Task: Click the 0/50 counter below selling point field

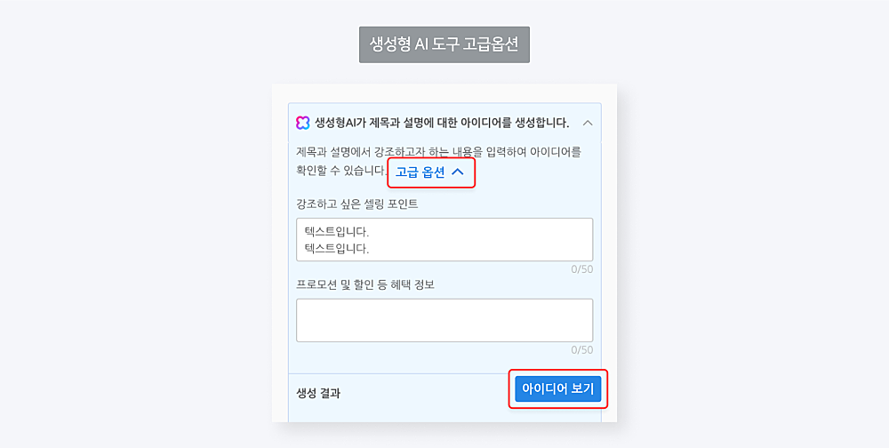Action: click(x=581, y=269)
